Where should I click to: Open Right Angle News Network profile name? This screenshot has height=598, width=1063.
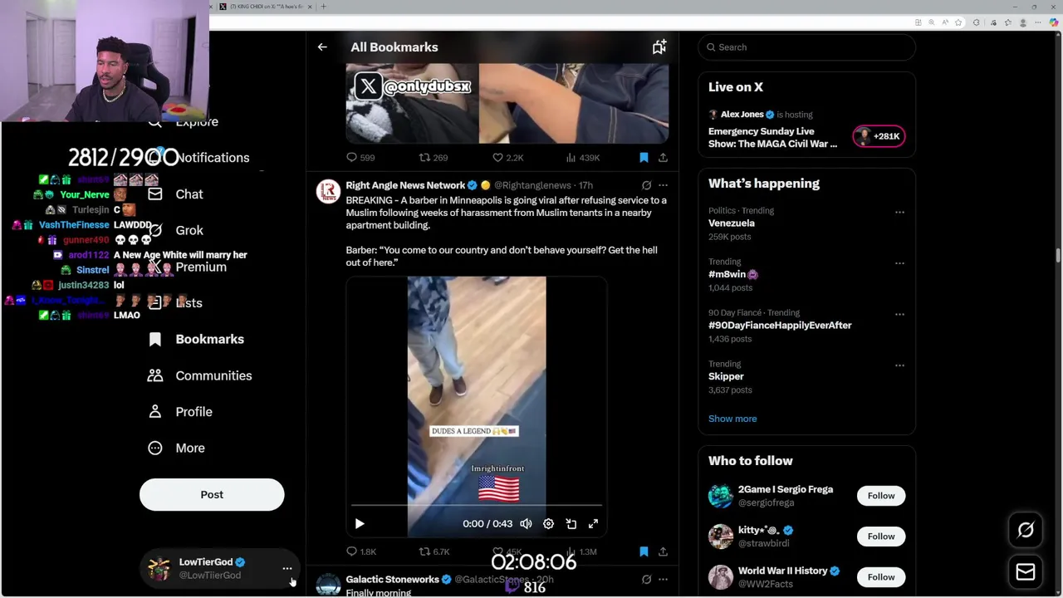tap(405, 185)
